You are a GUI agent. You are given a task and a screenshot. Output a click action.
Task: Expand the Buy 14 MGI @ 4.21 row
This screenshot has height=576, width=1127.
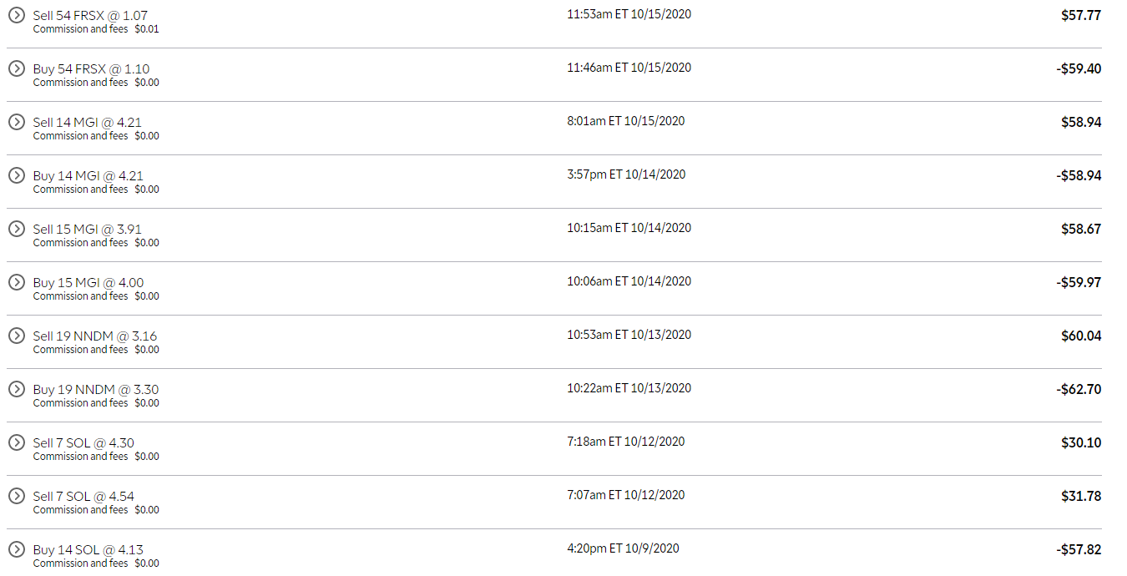17,175
